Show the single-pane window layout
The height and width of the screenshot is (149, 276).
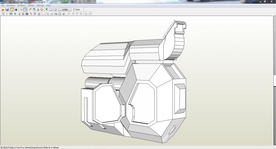55,9
